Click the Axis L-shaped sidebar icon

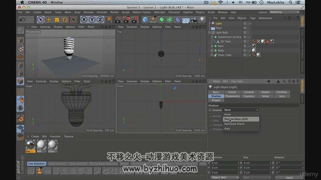pos(20,92)
